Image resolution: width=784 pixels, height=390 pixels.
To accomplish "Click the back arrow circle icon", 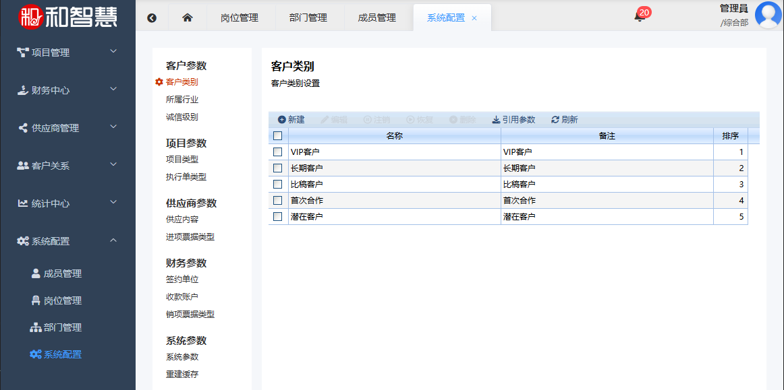I will [x=152, y=18].
